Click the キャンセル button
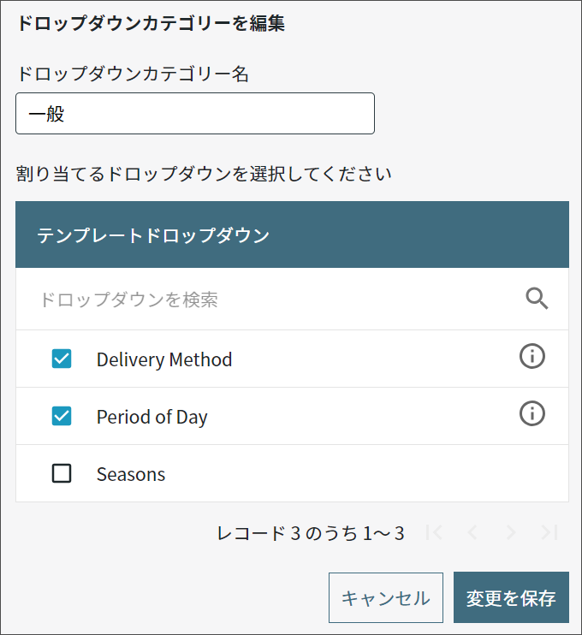 [385, 597]
